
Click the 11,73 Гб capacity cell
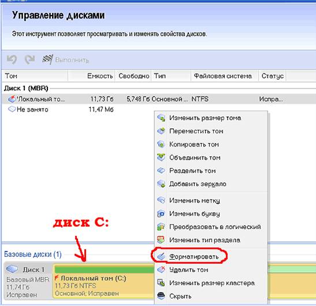pos(102,99)
